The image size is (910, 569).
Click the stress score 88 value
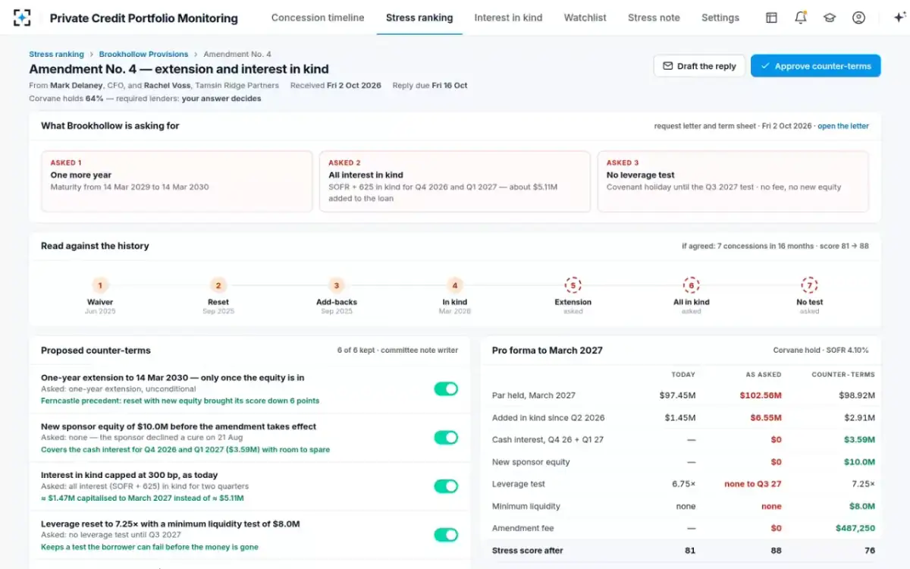776,551
